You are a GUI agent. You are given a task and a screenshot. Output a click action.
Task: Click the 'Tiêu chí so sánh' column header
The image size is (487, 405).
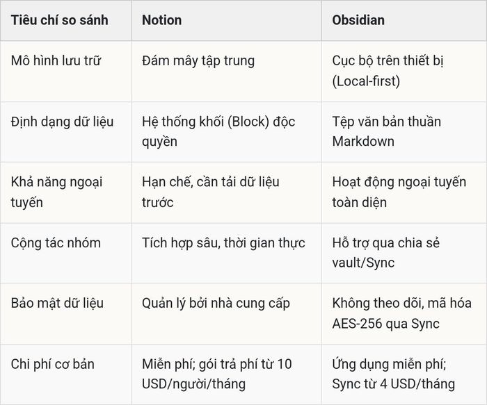[59, 20]
